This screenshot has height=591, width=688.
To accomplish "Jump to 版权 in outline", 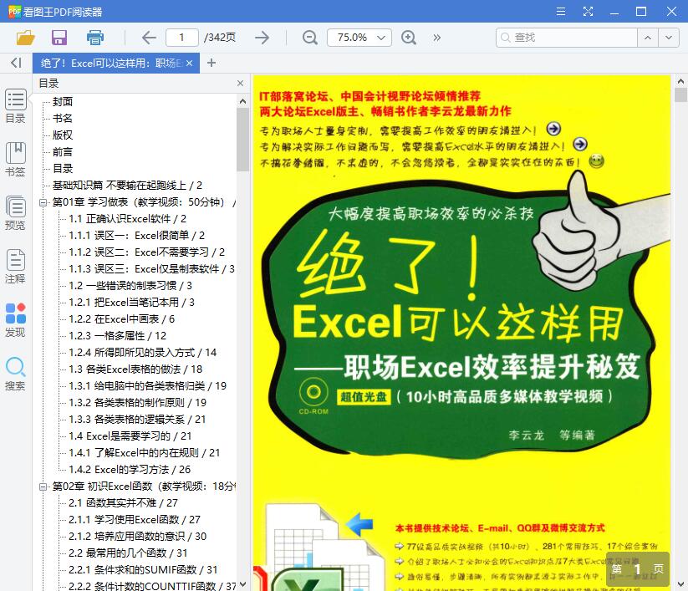I will (63, 135).
